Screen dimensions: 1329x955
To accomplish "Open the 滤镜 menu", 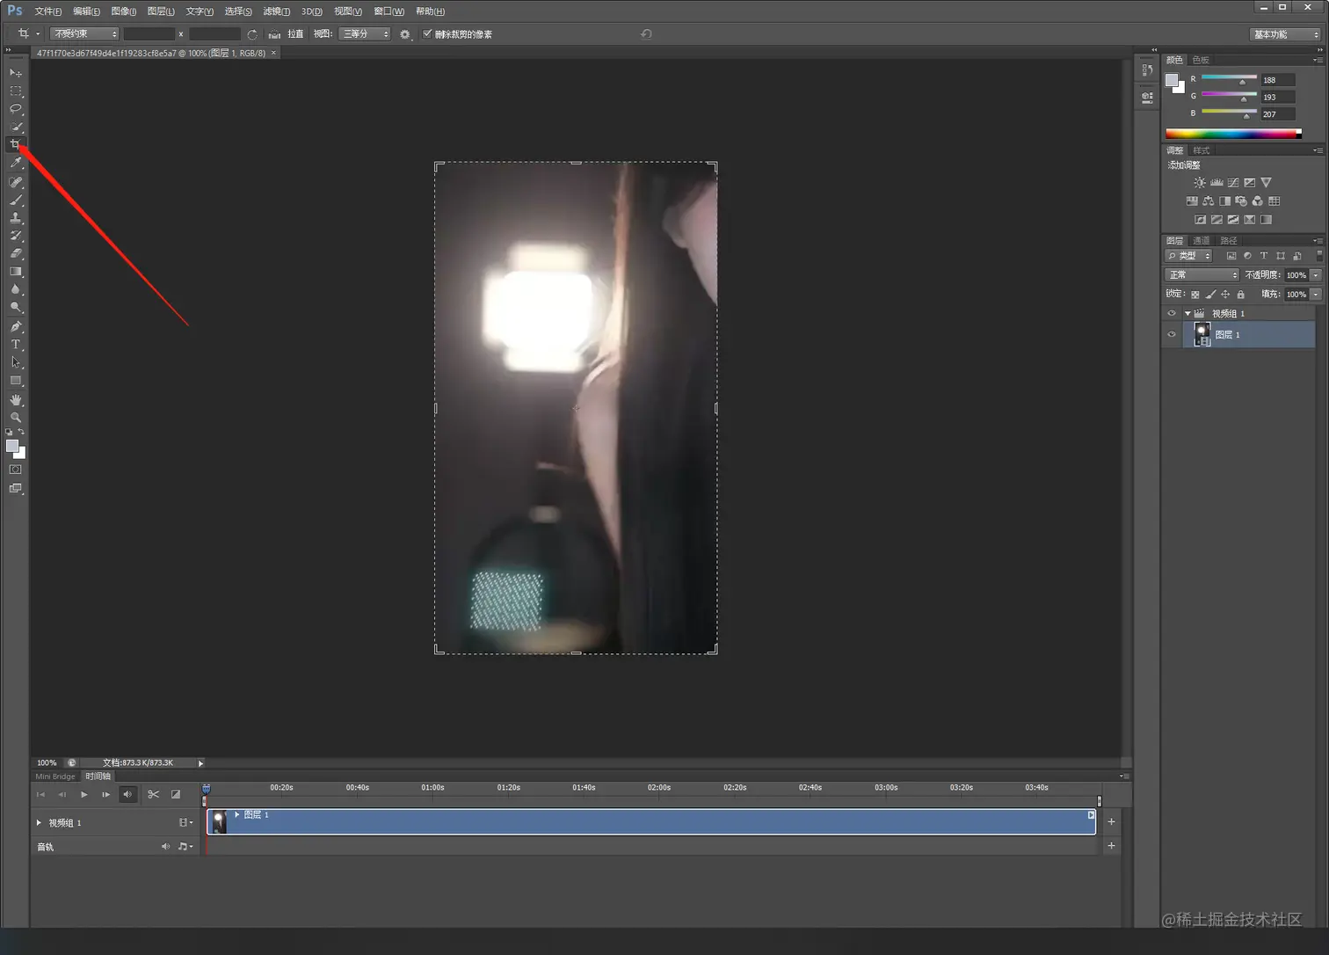I will pyautogui.click(x=276, y=11).
